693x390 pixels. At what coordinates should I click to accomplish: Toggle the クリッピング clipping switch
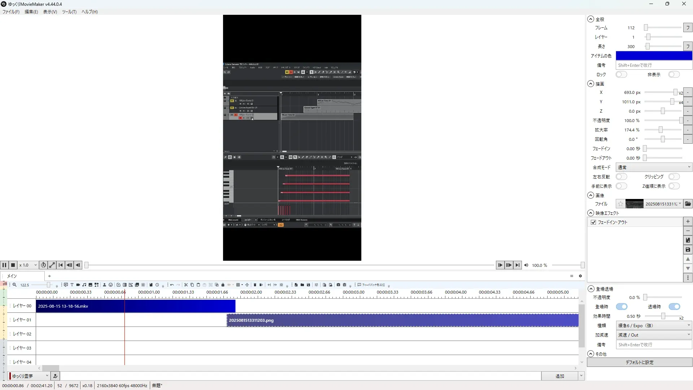674,177
